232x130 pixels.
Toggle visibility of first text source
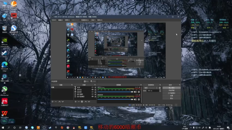(x=93, y=88)
